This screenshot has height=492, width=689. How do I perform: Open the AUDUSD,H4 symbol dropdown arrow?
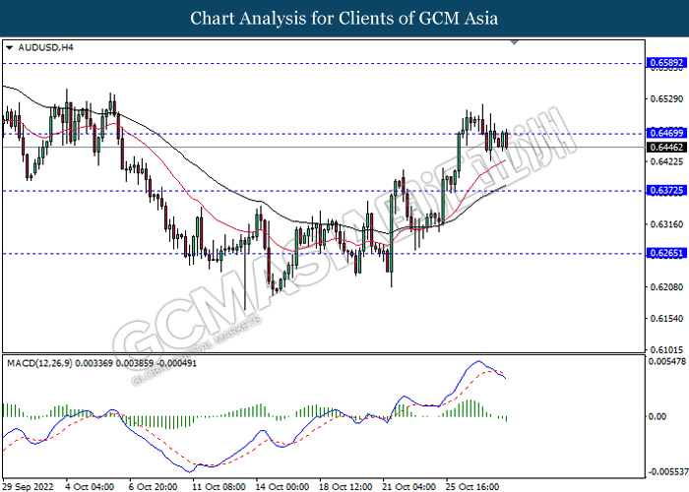[x=9, y=48]
